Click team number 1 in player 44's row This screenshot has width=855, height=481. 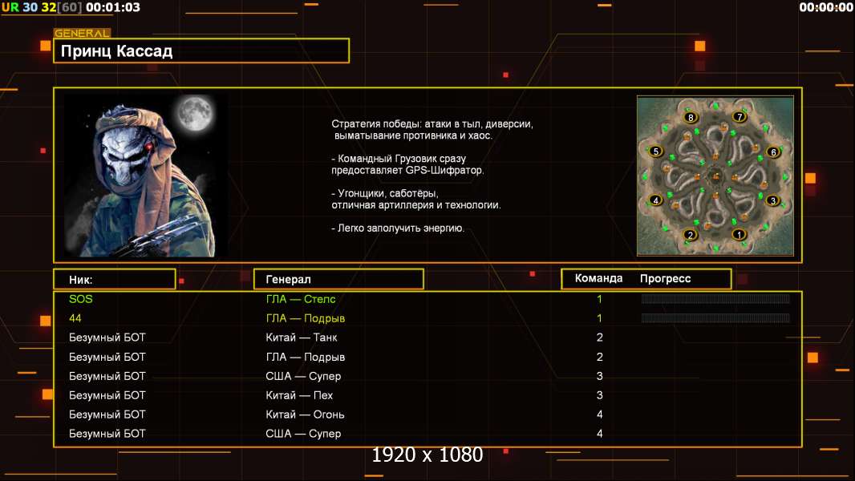(599, 318)
